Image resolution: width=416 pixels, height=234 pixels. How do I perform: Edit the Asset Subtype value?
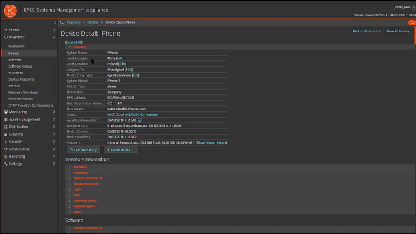[x=120, y=58]
